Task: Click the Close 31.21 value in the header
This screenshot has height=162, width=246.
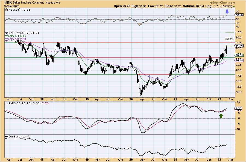Action: [x=173, y=6]
